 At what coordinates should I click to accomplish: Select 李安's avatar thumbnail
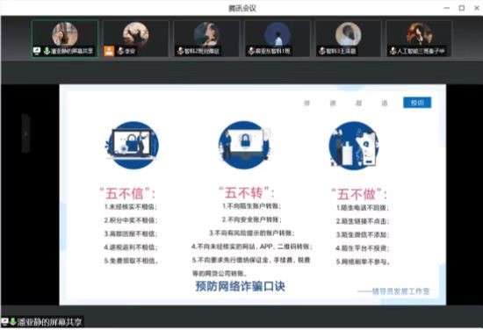click(136, 34)
